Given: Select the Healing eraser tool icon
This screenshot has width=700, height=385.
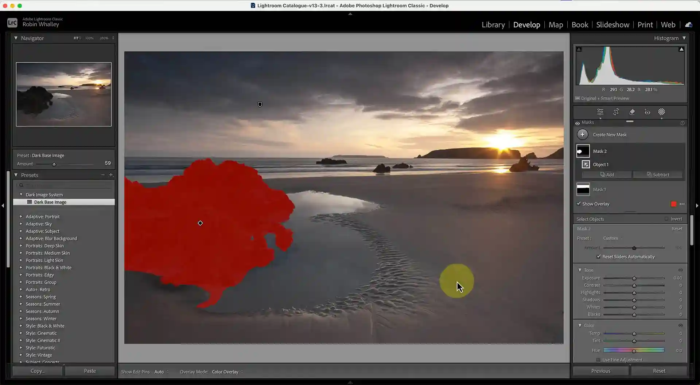Looking at the screenshot, I should 632,112.
